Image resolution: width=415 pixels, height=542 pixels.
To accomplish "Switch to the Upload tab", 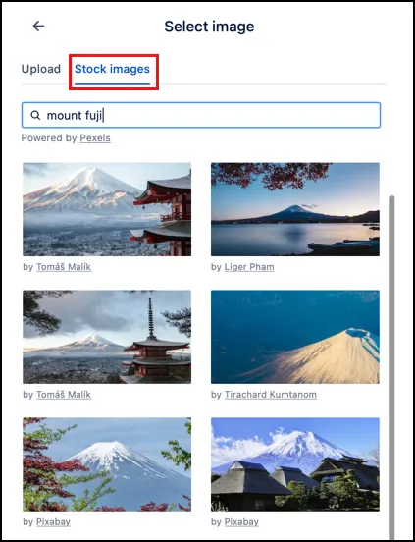I will pos(41,69).
